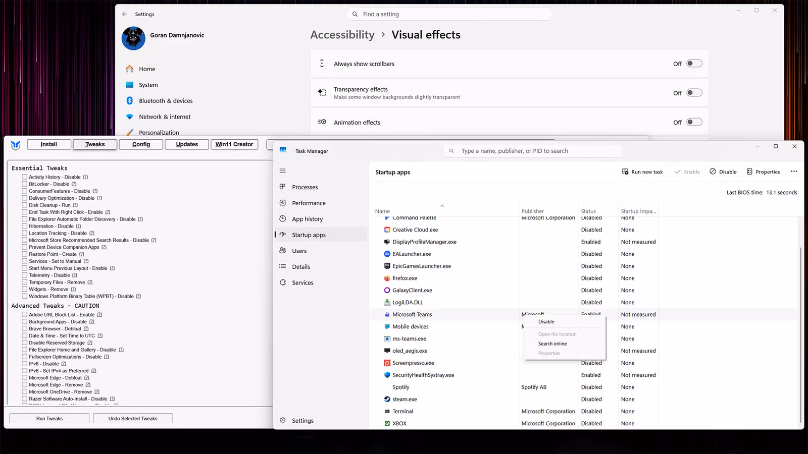Screen dimensions: 808x454
Task: Click the Bluetooth icon in Settings sidebar
Action: [x=130, y=100]
